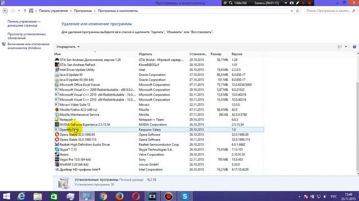
Task: Open the help question mark icon
Action: 355,47
